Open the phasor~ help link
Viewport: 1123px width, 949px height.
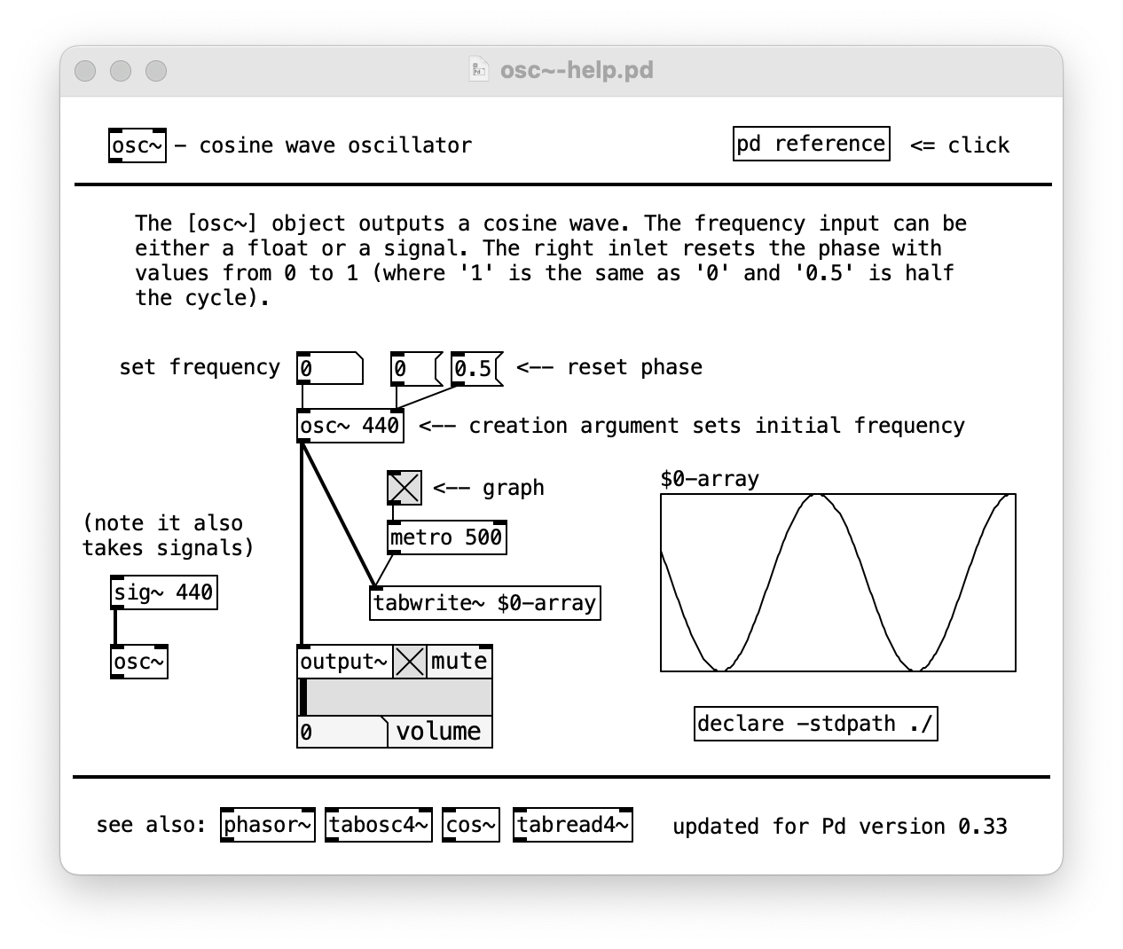(268, 825)
